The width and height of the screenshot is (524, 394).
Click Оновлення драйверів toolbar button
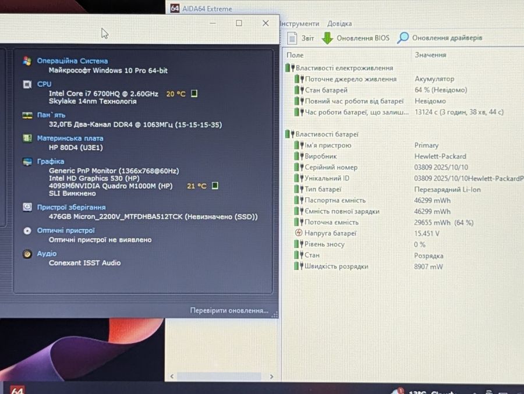(x=440, y=38)
